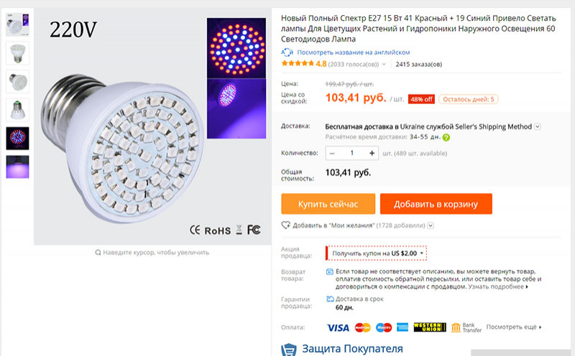Select the purple light thumbnail in the gallery

(x=17, y=167)
